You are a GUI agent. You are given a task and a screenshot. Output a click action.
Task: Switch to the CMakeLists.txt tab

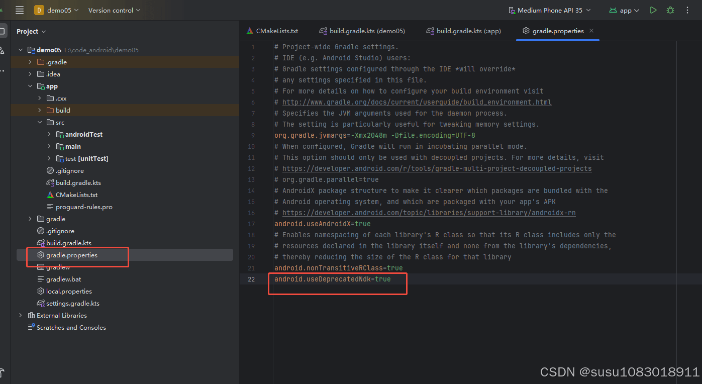[x=272, y=31]
